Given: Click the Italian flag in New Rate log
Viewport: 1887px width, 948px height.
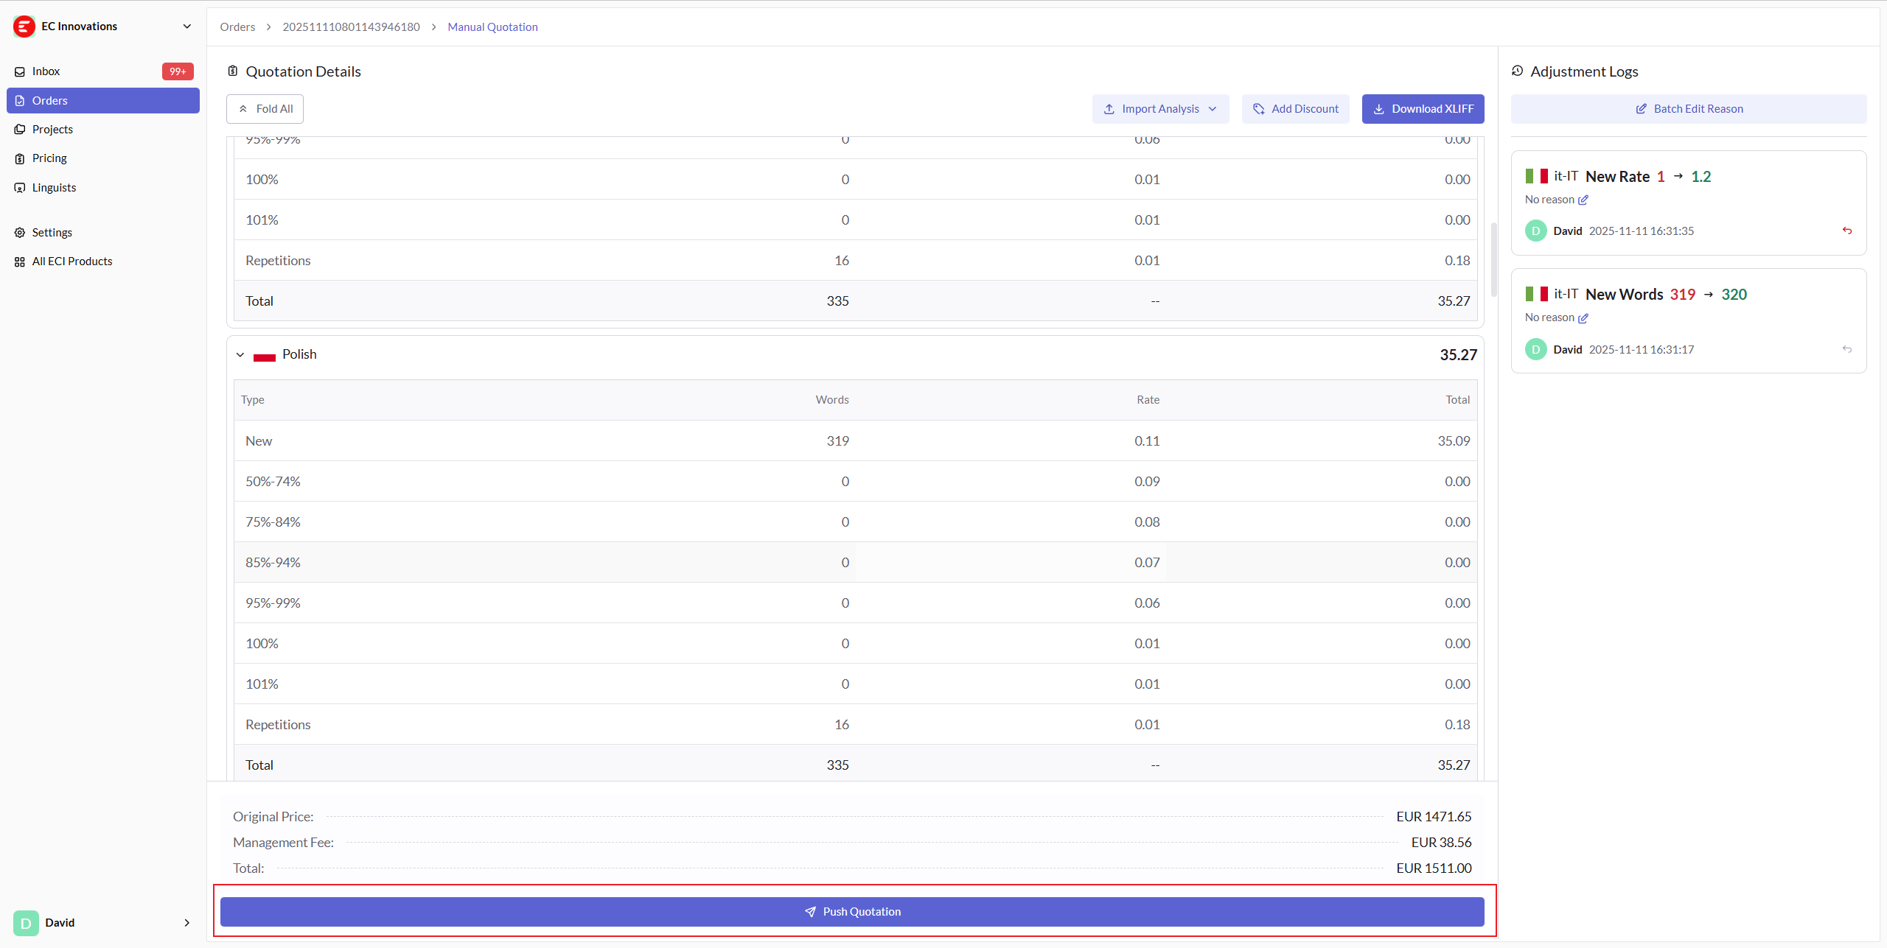Looking at the screenshot, I should click(x=1536, y=176).
